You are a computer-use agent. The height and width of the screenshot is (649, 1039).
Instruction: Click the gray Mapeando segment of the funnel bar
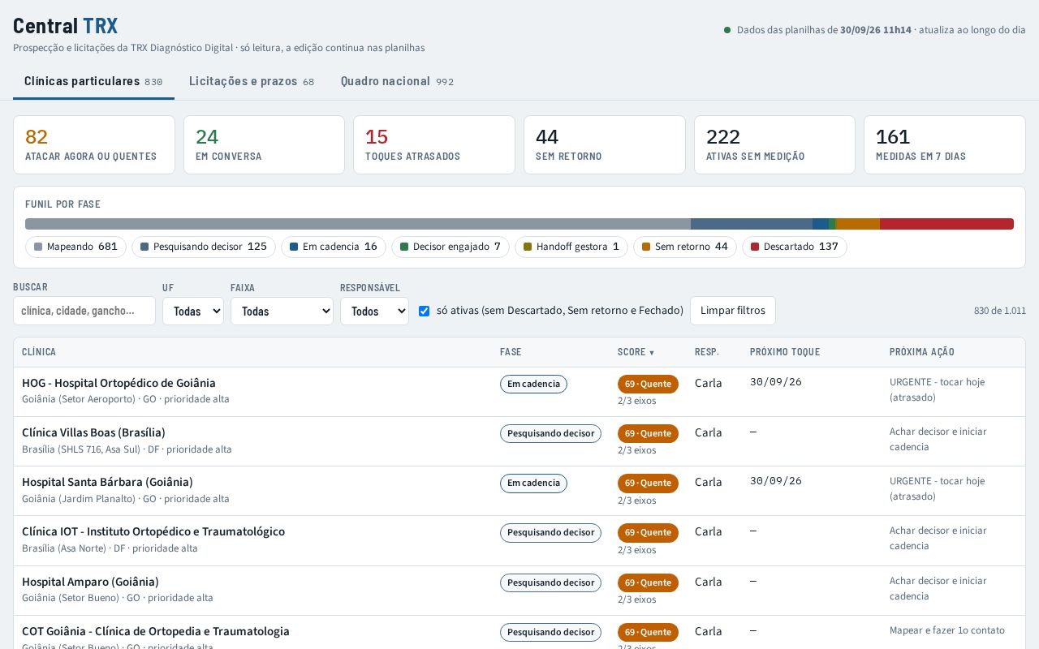coord(358,224)
